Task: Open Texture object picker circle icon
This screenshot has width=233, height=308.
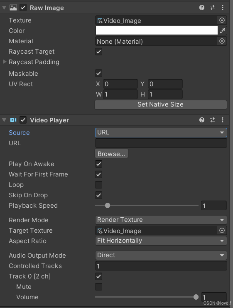Action: click(x=222, y=20)
